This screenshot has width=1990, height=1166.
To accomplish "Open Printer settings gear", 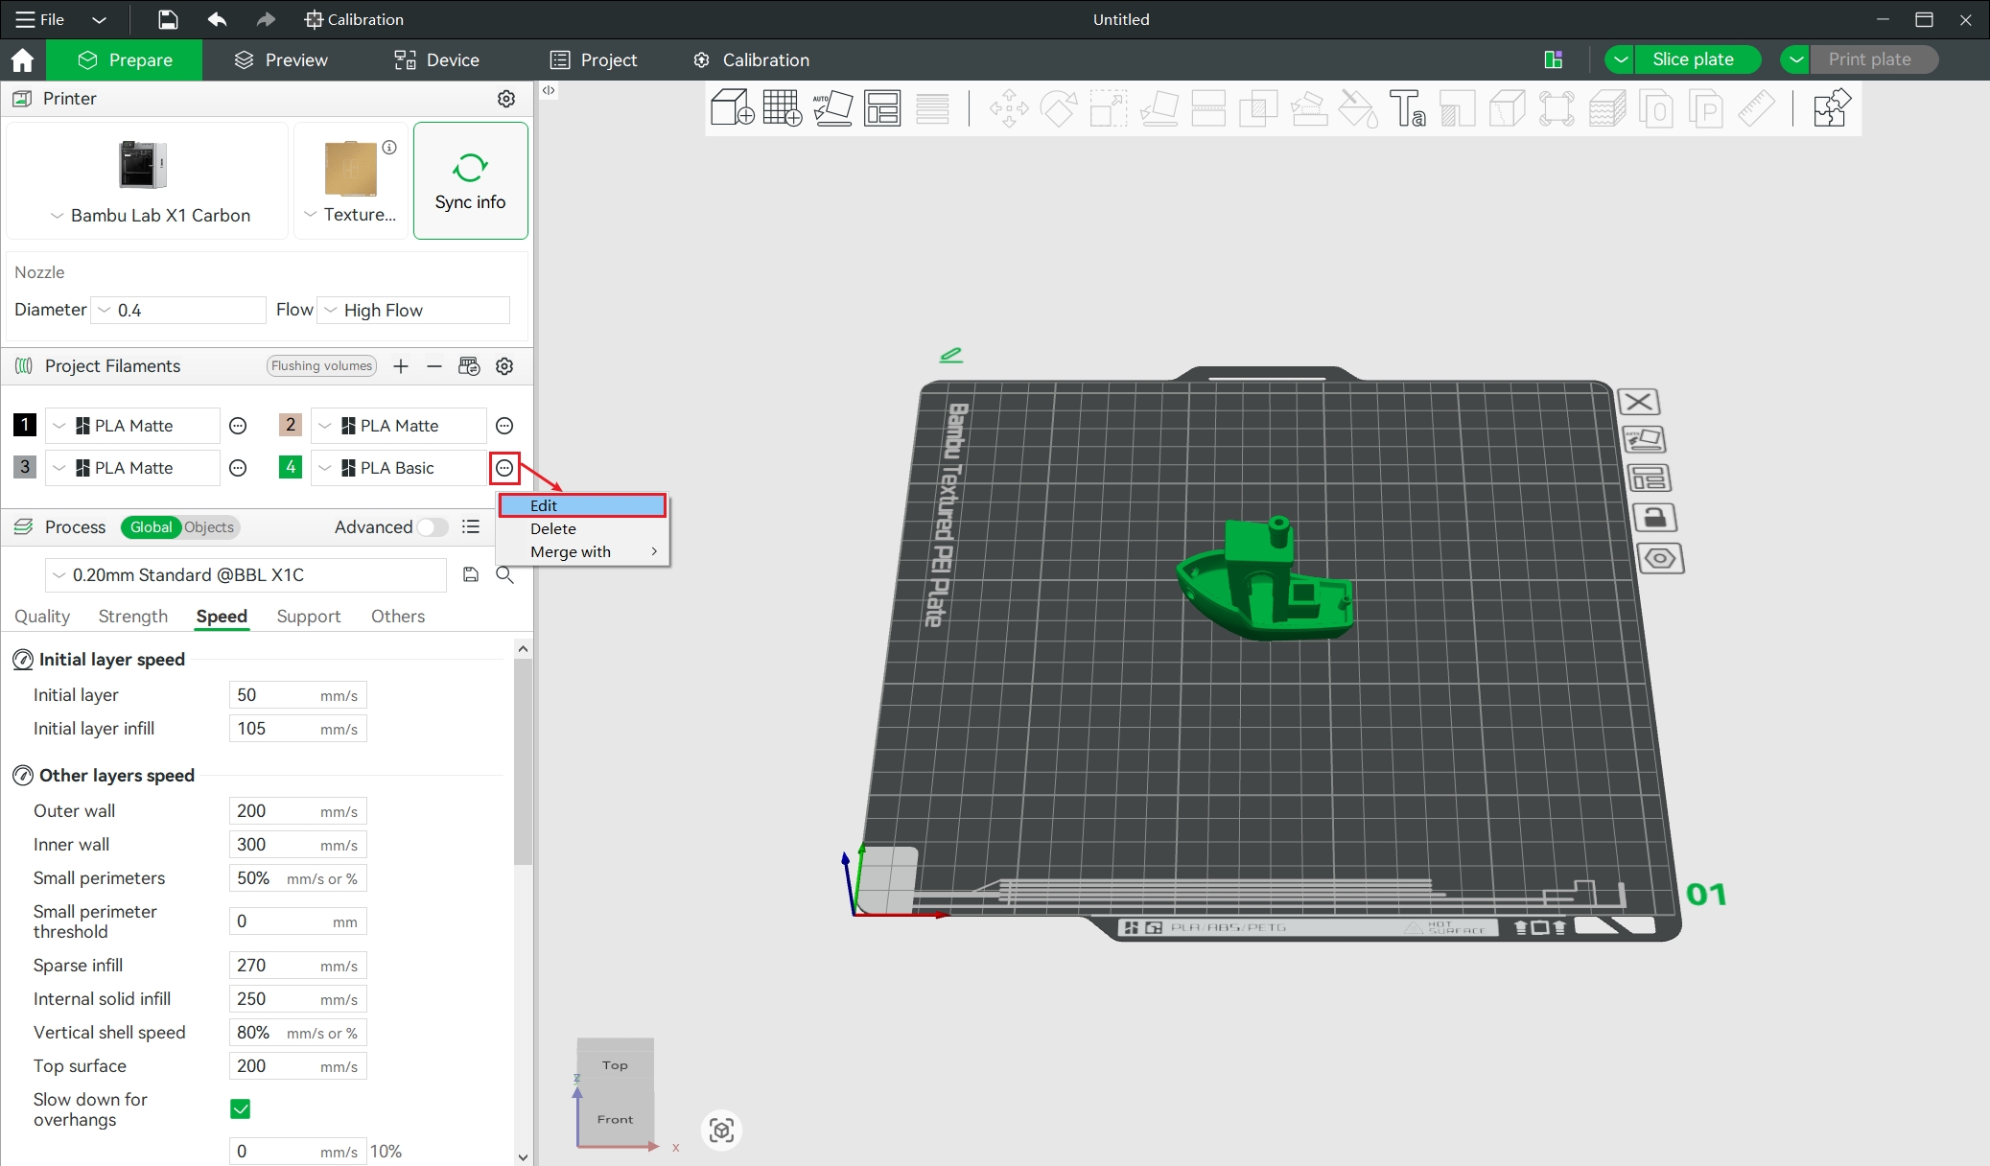I will click(x=506, y=99).
